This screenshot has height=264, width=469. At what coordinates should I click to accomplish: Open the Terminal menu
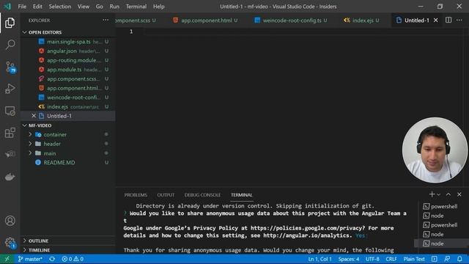[x=136, y=7]
